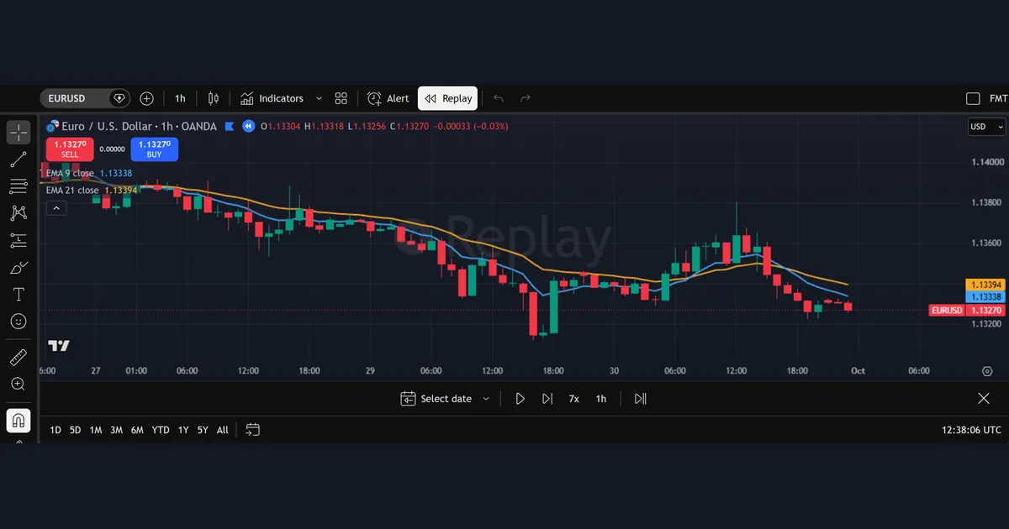
Task: Open the 1h interval selector
Action: click(180, 98)
